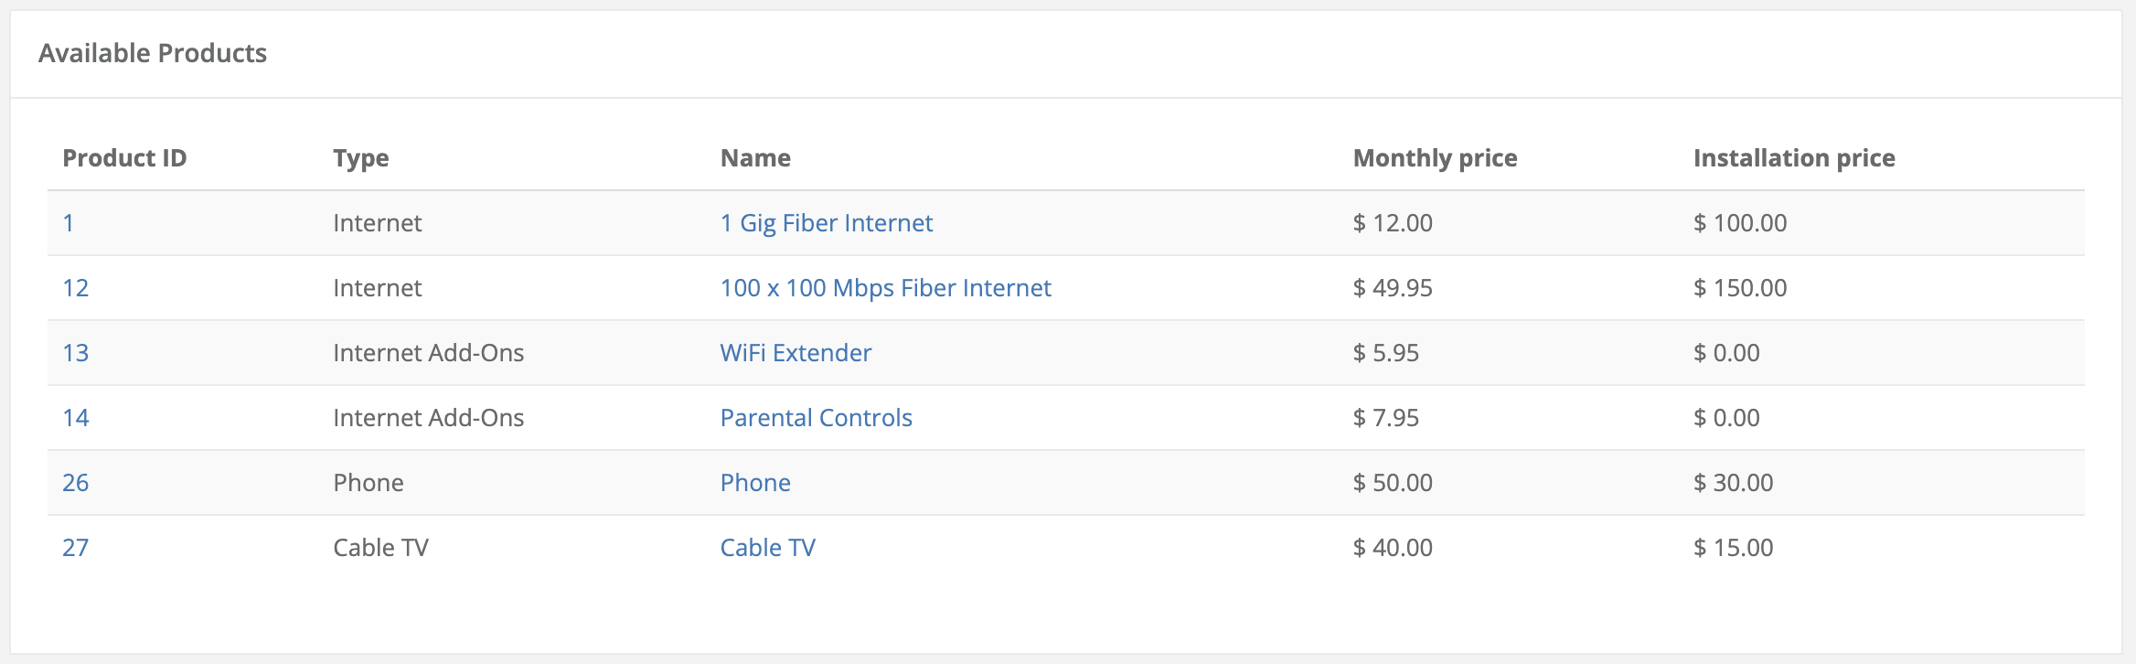Open product ID 26 link
2136x664 pixels.
75,483
